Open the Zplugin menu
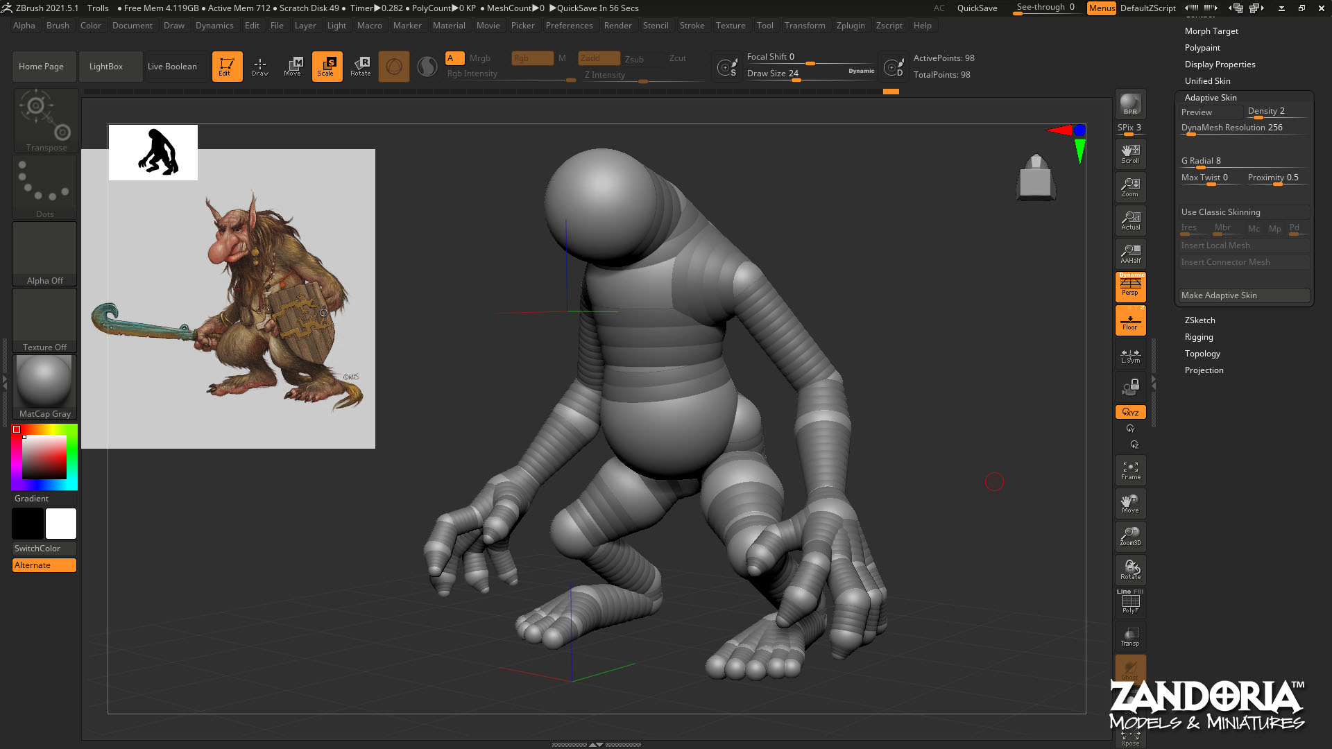 click(850, 26)
